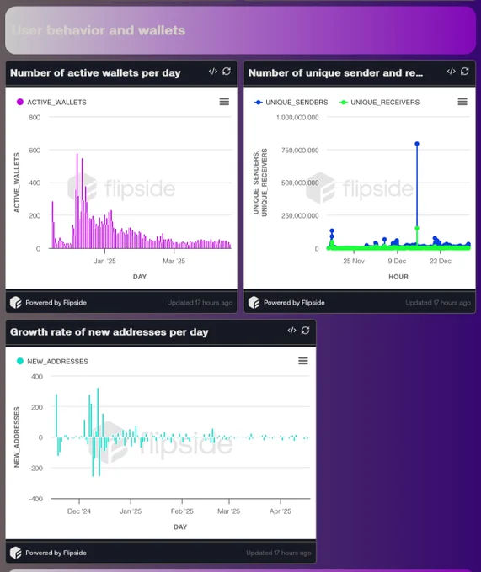Viewport: 481px width, 572px height.
Task: Click the 'Mar '25' axis label in active wallets
Action: coord(174,261)
